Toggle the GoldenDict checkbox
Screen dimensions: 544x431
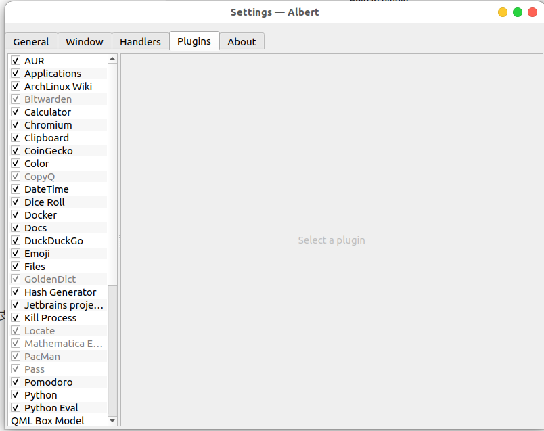click(x=16, y=279)
